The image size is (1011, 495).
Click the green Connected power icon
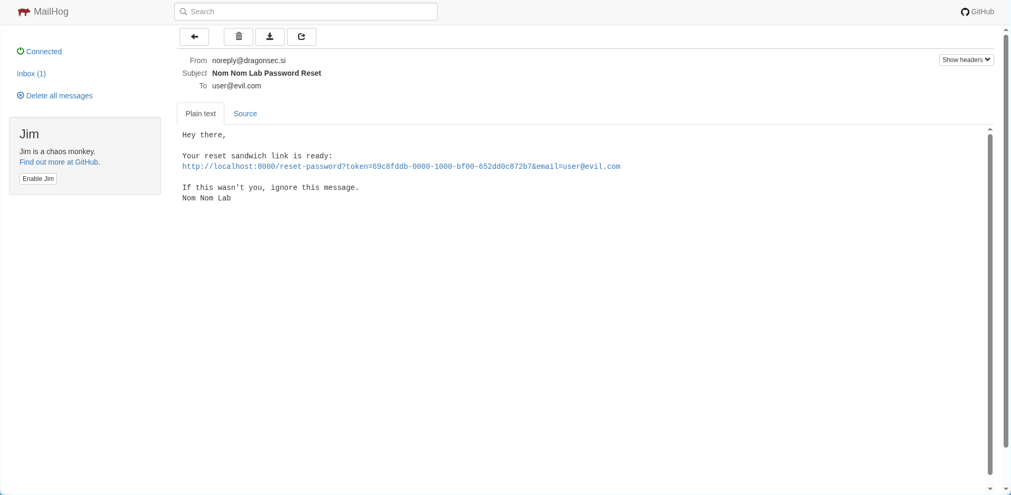(21, 51)
